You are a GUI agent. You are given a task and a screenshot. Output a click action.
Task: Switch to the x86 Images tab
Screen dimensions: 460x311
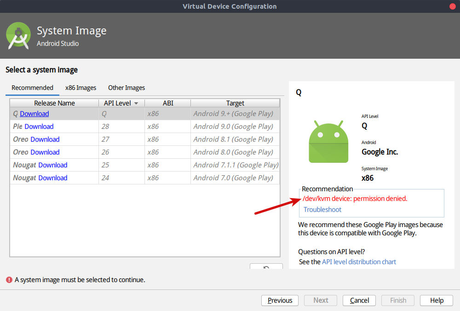(x=80, y=88)
